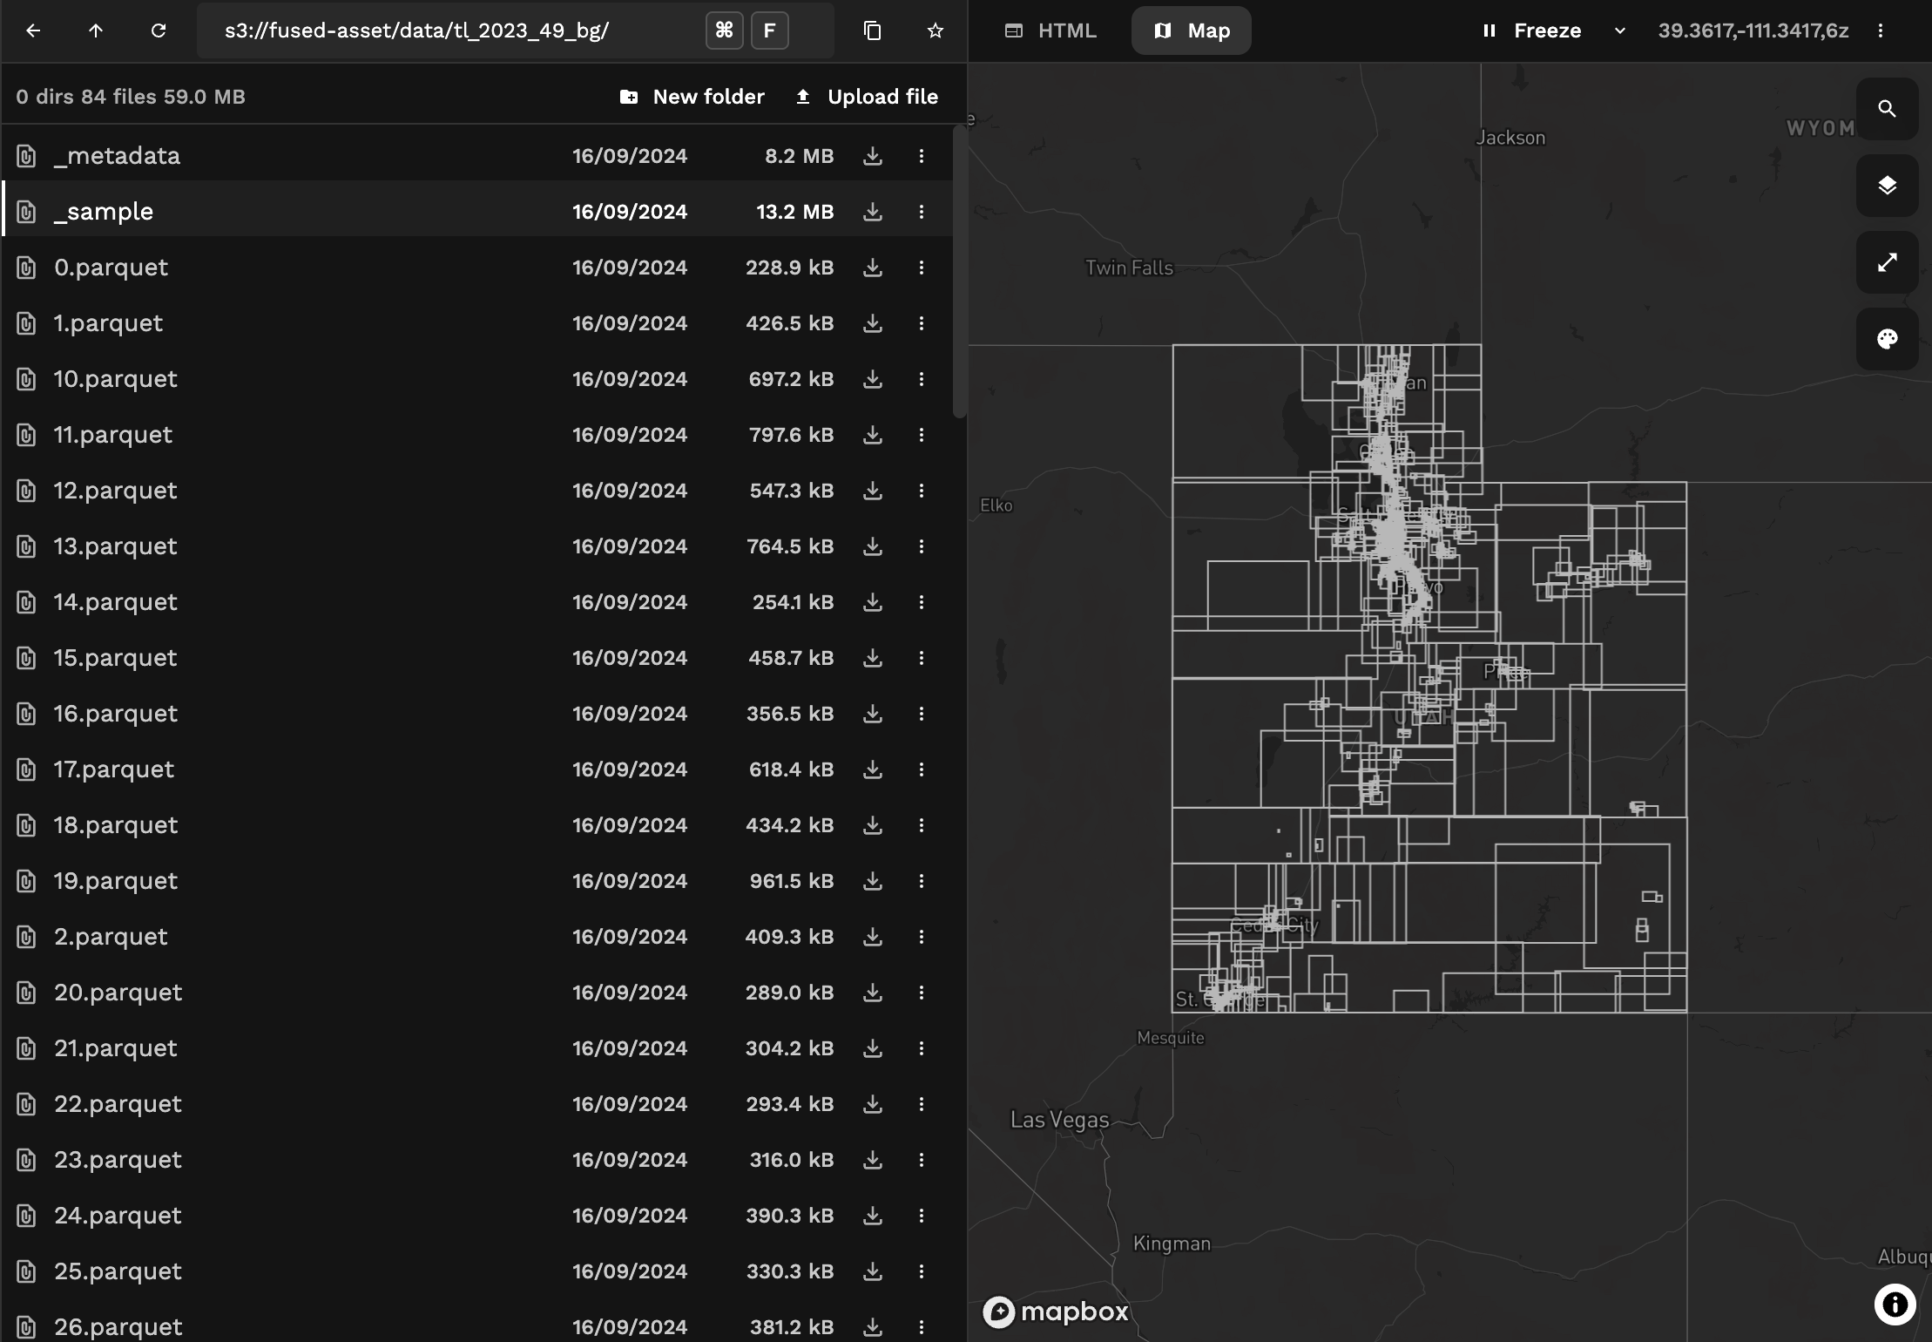Switch to the HTML view

(1050, 30)
